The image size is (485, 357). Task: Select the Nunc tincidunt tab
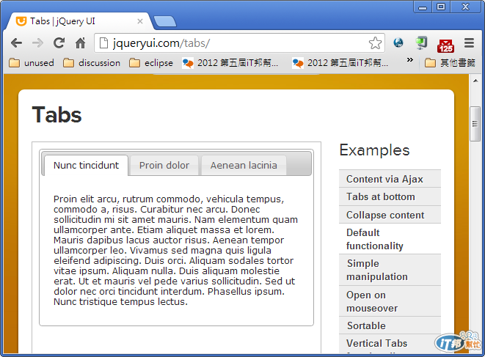coord(86,166)
